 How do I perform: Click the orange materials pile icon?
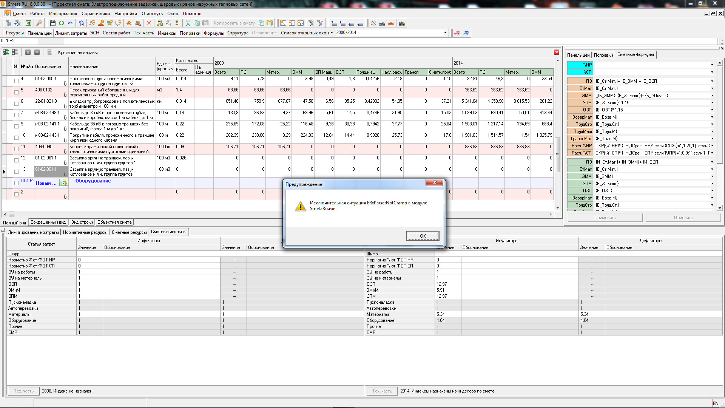tap(391, 23)
